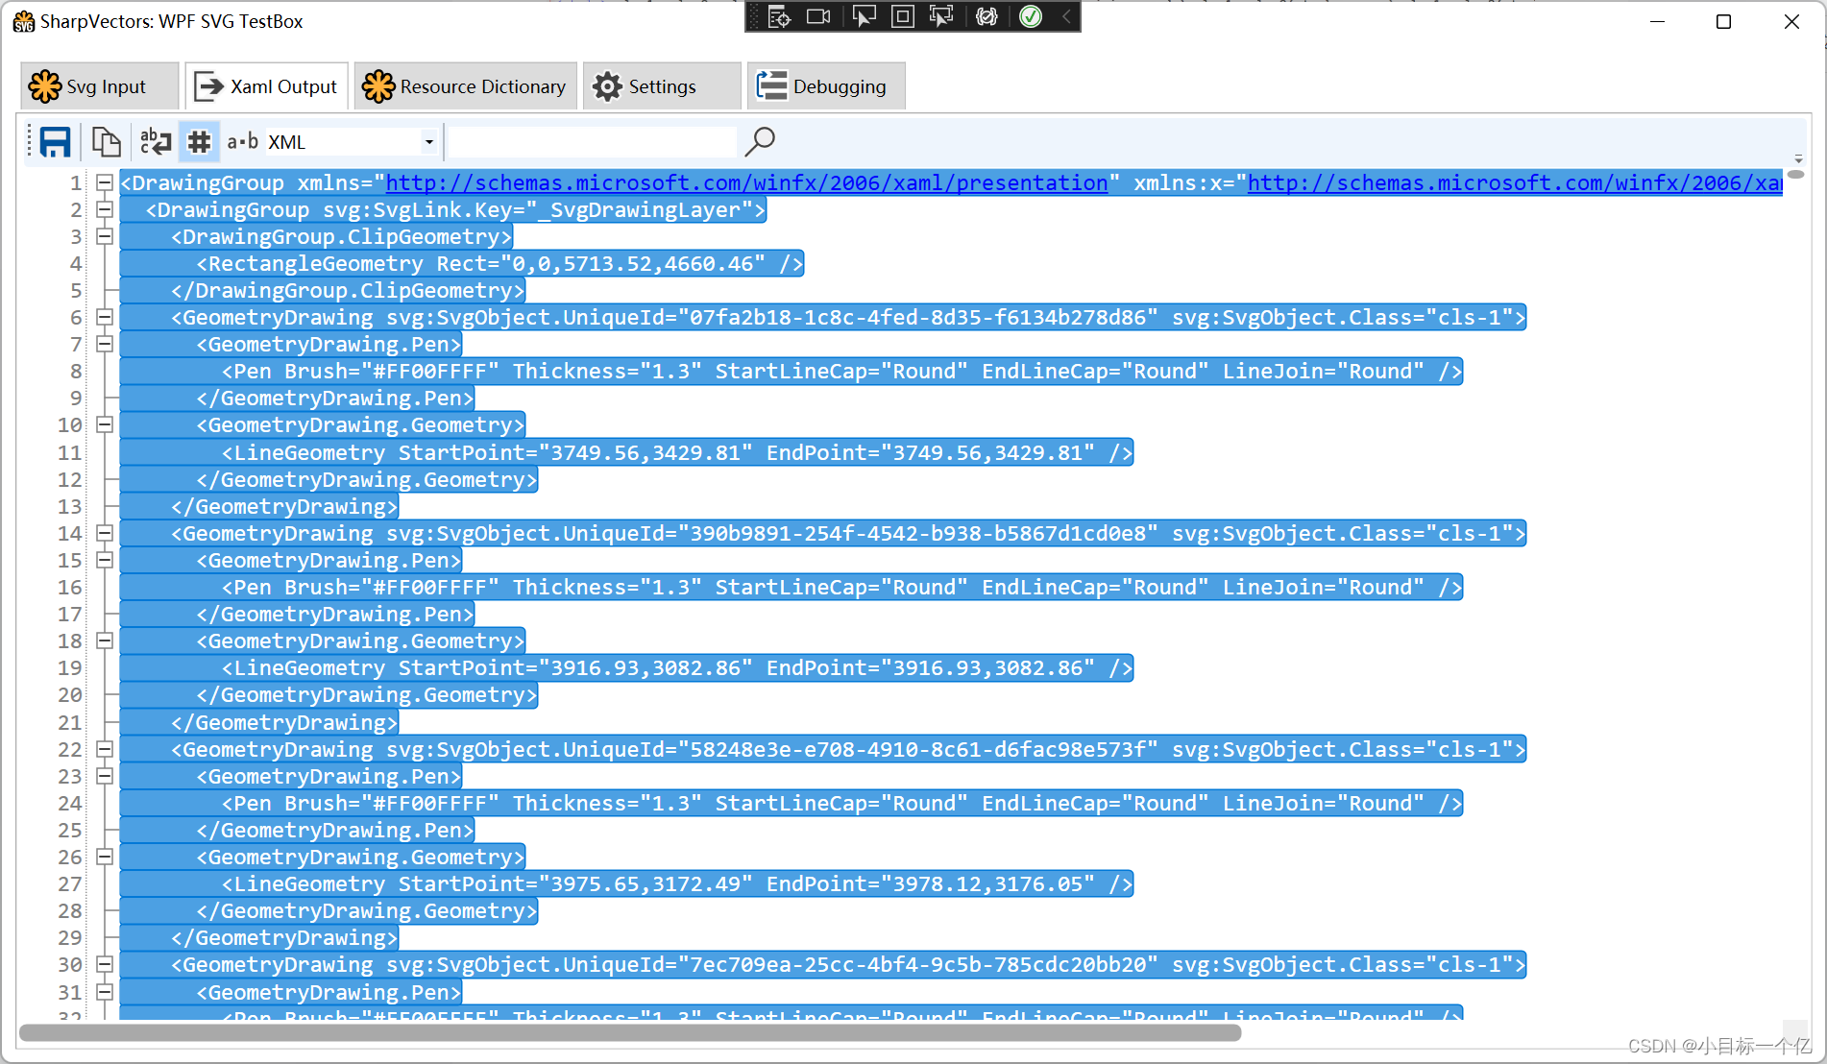The image size is (1827, 1064).
Task: Click the search text field
Action: tap(592, 142)
